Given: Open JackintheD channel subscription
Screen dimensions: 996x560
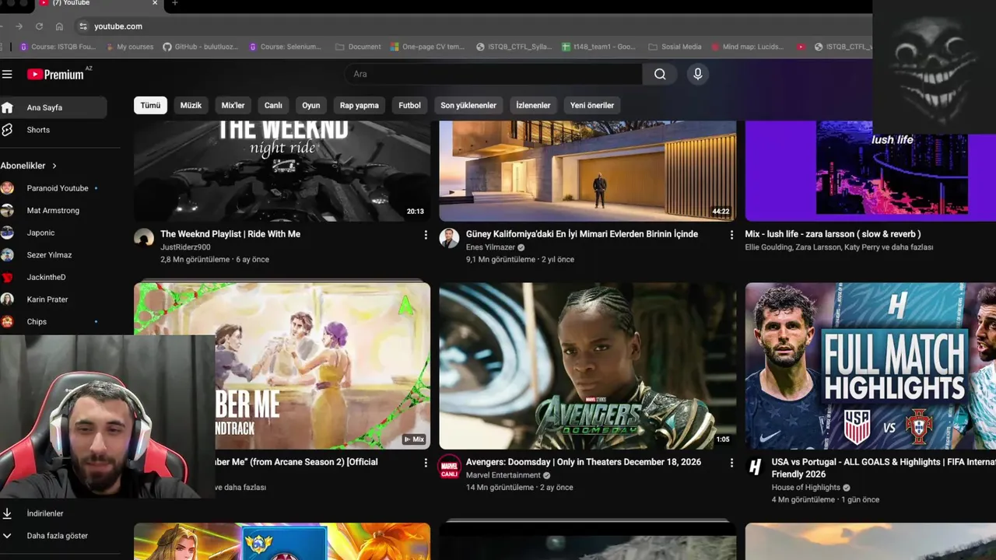Looking at the screenshot, I should (53, 277).
